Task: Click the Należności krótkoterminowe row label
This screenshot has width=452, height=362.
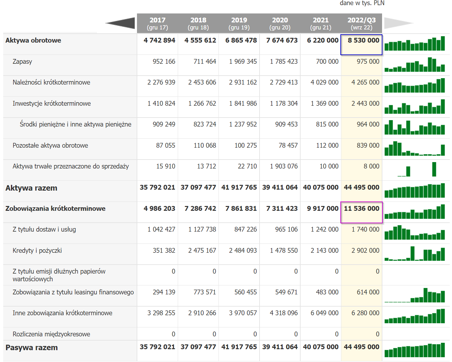Action: (x=51, y=82)
